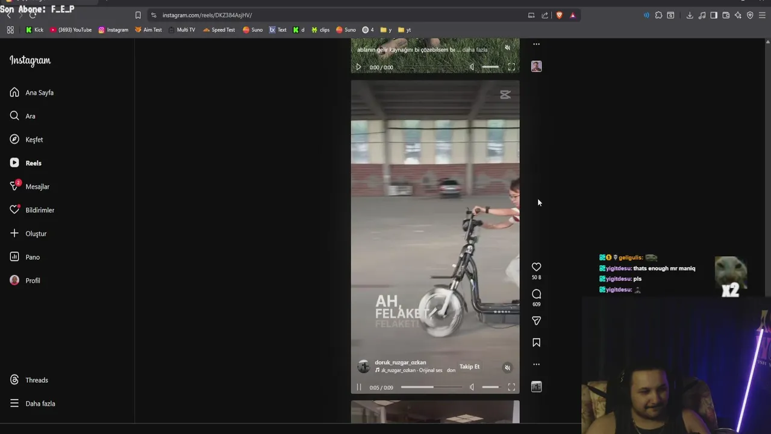771x434 pixels.
Task: Open Brave Shields lion icon
Action: click(559, 15)
